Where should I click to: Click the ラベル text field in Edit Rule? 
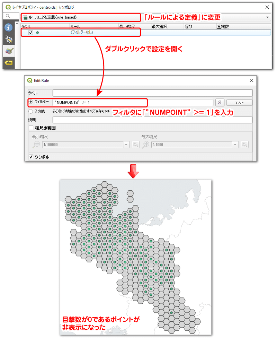pos(152,93)
